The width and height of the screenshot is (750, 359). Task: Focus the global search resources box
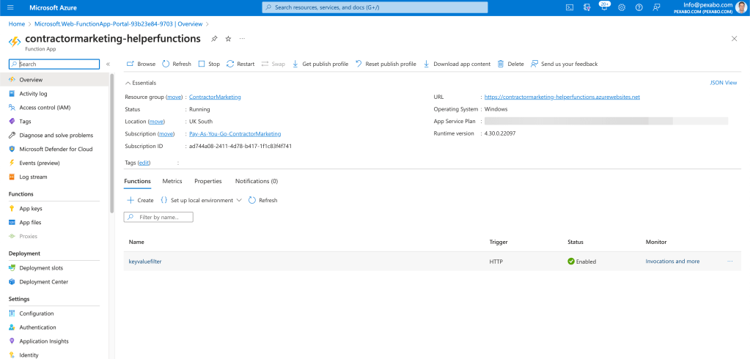375,7
